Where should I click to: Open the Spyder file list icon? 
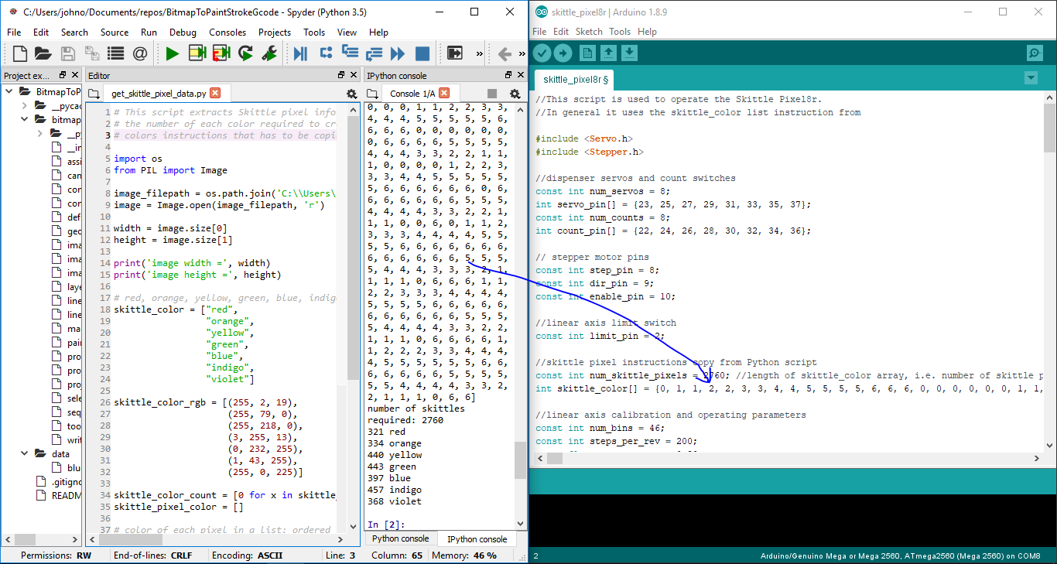[115, 53]
